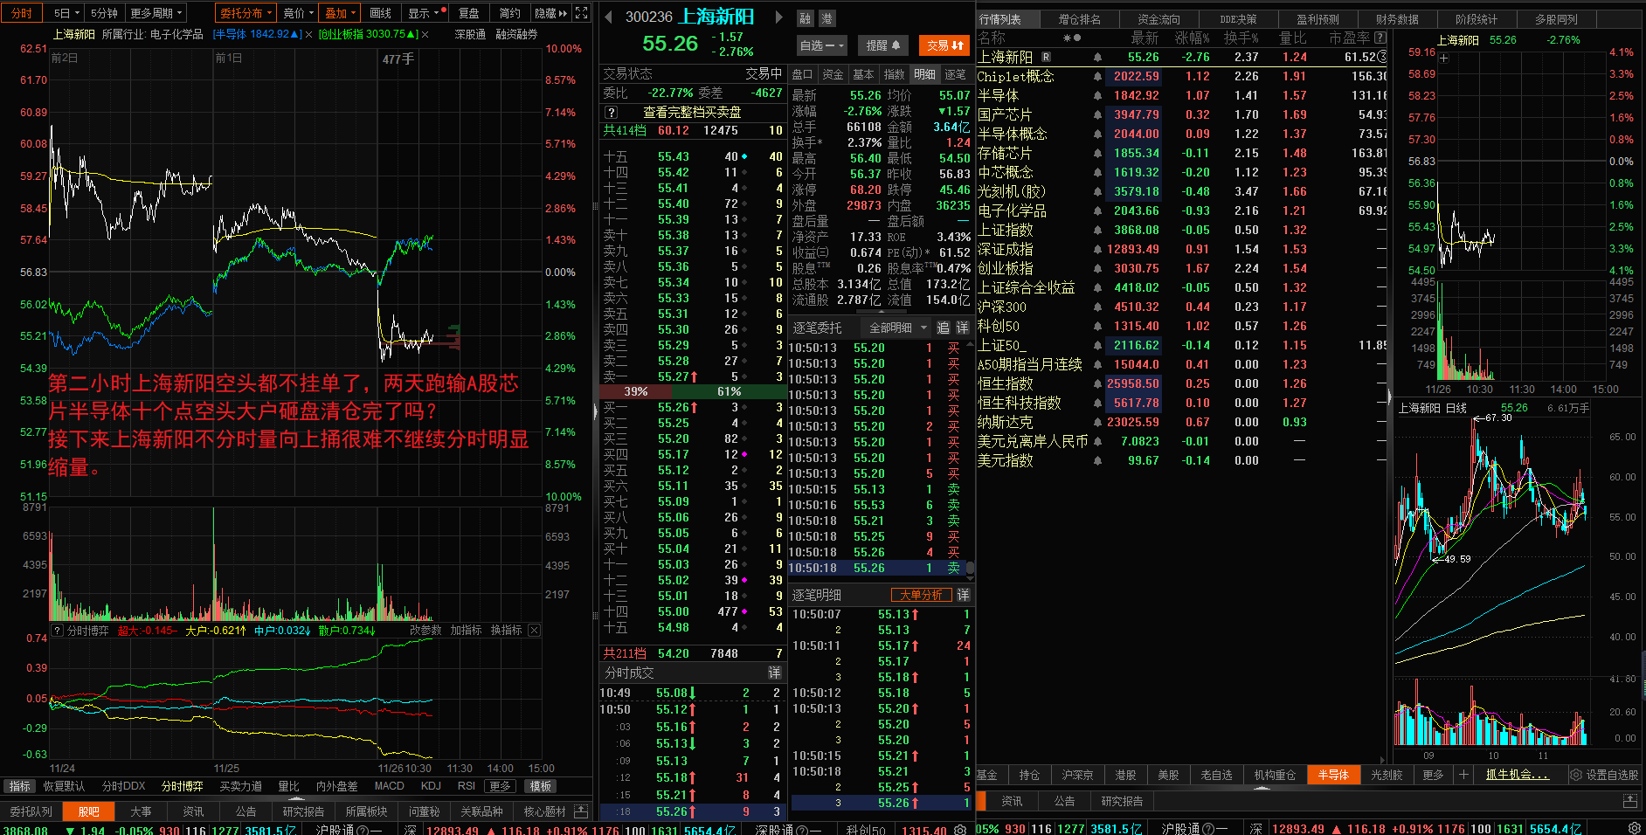Viewport: 1646px width, 835px height.
Task: Click 查看完整档买卖盘 link
Action: click(692, 112)
